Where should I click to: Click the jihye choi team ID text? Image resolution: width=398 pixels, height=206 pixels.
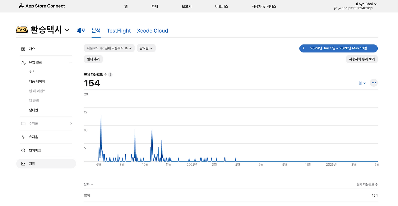click(353, 8)
